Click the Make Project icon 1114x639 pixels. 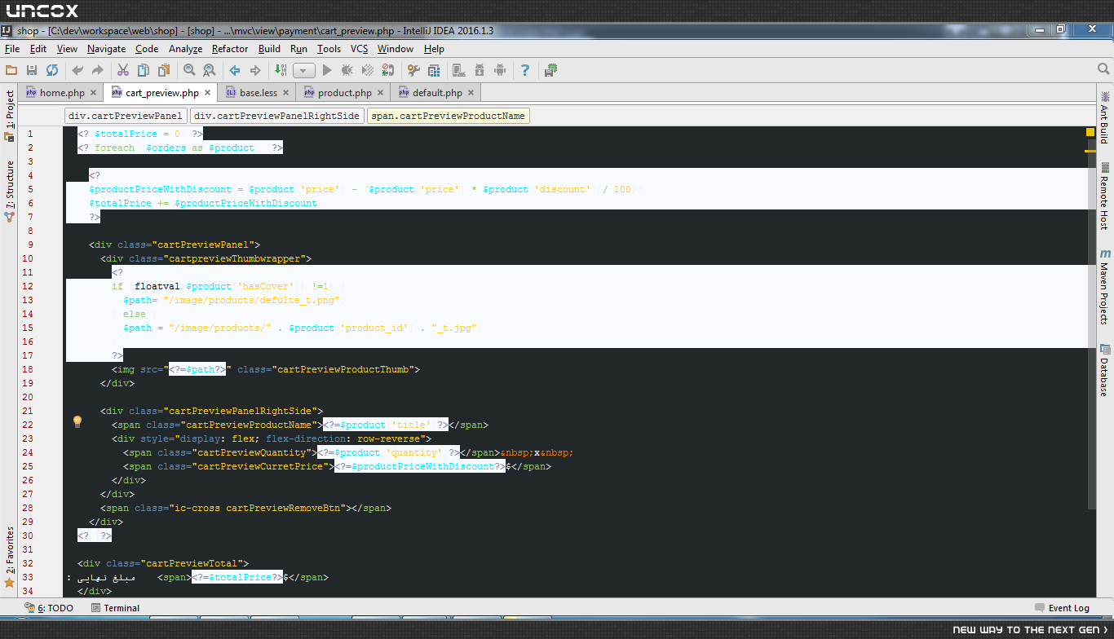click(x=281, y=71)
